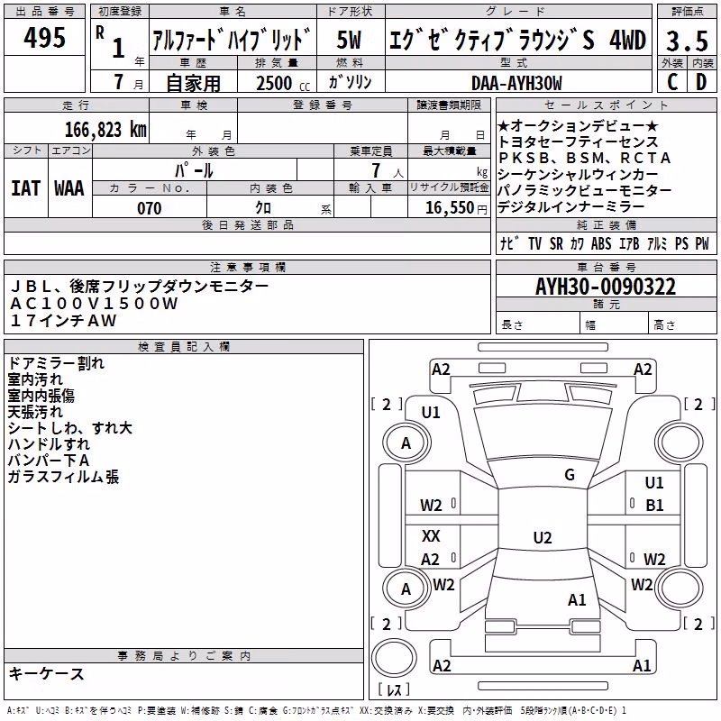Click the lot number 495

click(44, 38)
